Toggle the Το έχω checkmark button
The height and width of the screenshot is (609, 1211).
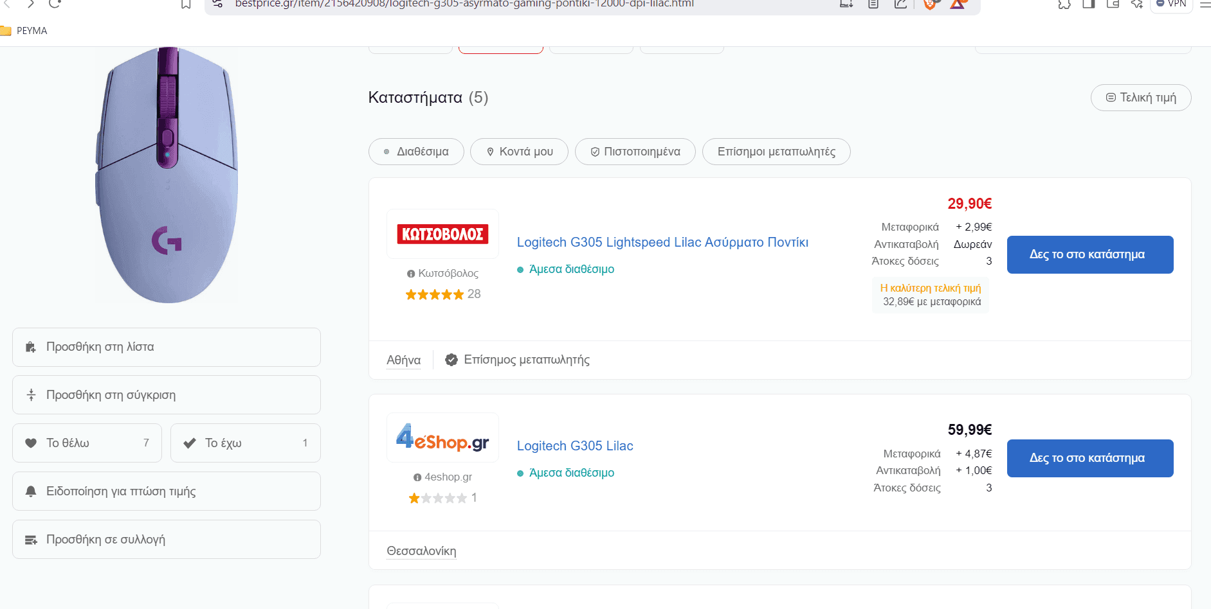point(246,443)
